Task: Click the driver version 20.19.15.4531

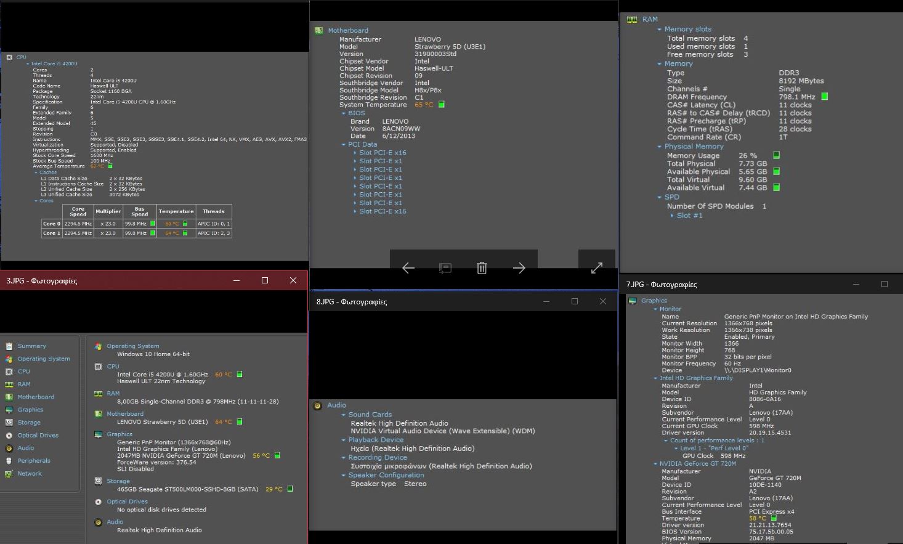Action: (769, 432)
